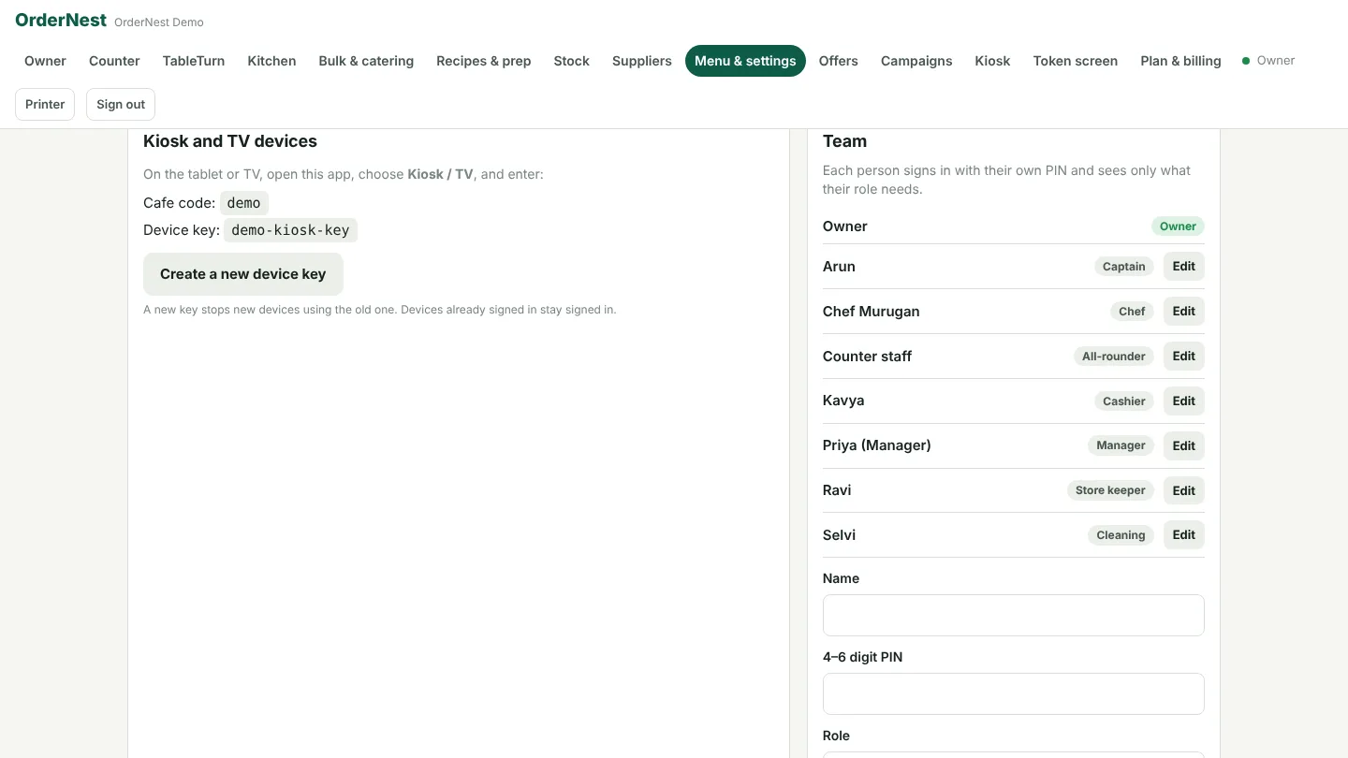Create a new device key
1348x758 pixels.
point(243,274)
